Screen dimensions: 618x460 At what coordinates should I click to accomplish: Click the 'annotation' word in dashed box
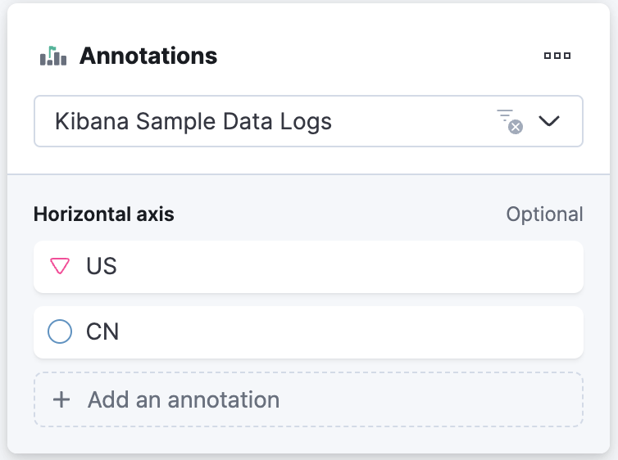[224, 399]
